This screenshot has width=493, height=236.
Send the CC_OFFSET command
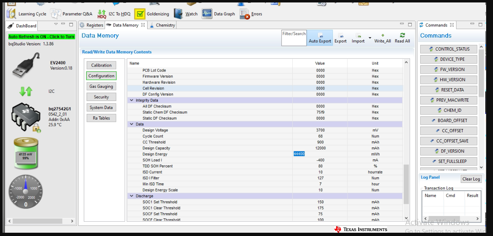448,131
